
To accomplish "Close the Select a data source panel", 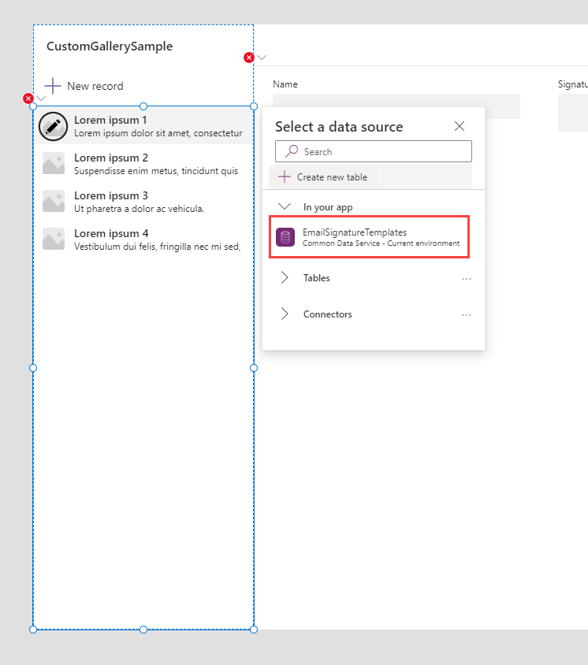I will pos(460,126).
